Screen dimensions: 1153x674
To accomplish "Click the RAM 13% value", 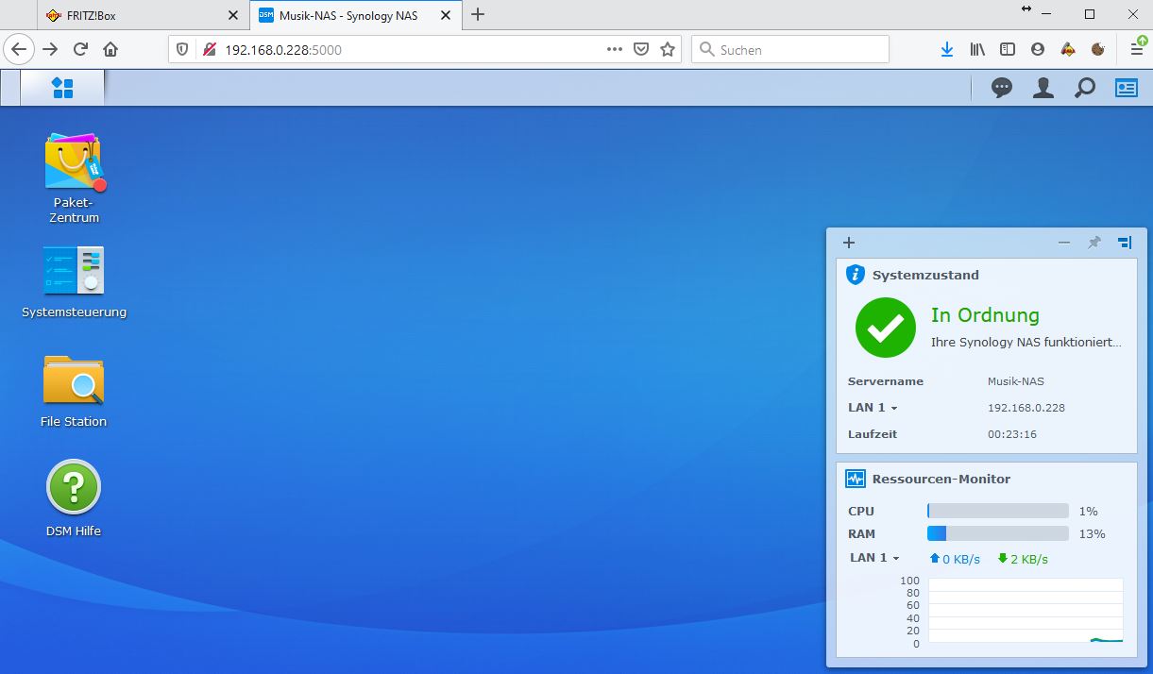I will 1092,533.
